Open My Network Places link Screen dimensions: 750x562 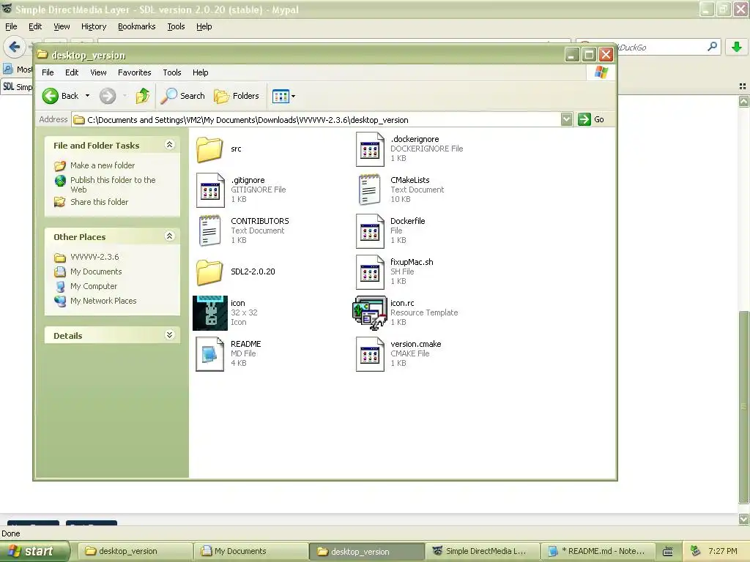point(103,301)
